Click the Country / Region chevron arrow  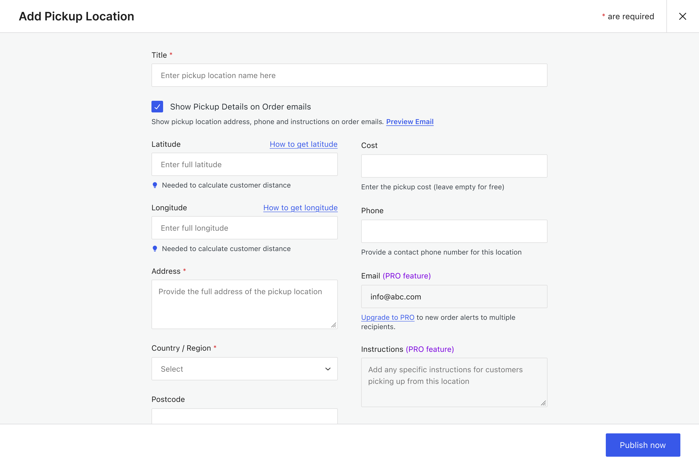pos(328,369)
